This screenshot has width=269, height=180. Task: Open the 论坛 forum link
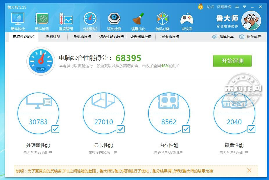coord(210,7)
